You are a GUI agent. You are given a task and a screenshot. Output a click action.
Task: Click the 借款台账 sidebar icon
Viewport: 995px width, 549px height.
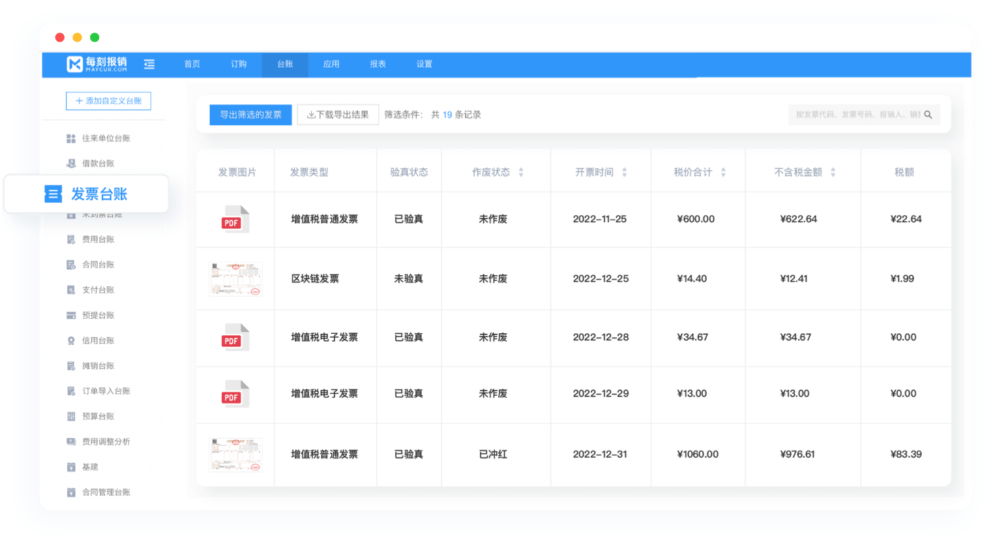(x=71, y=164)
